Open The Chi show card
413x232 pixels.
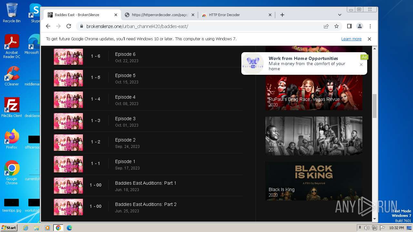click(x=314, y=136)
